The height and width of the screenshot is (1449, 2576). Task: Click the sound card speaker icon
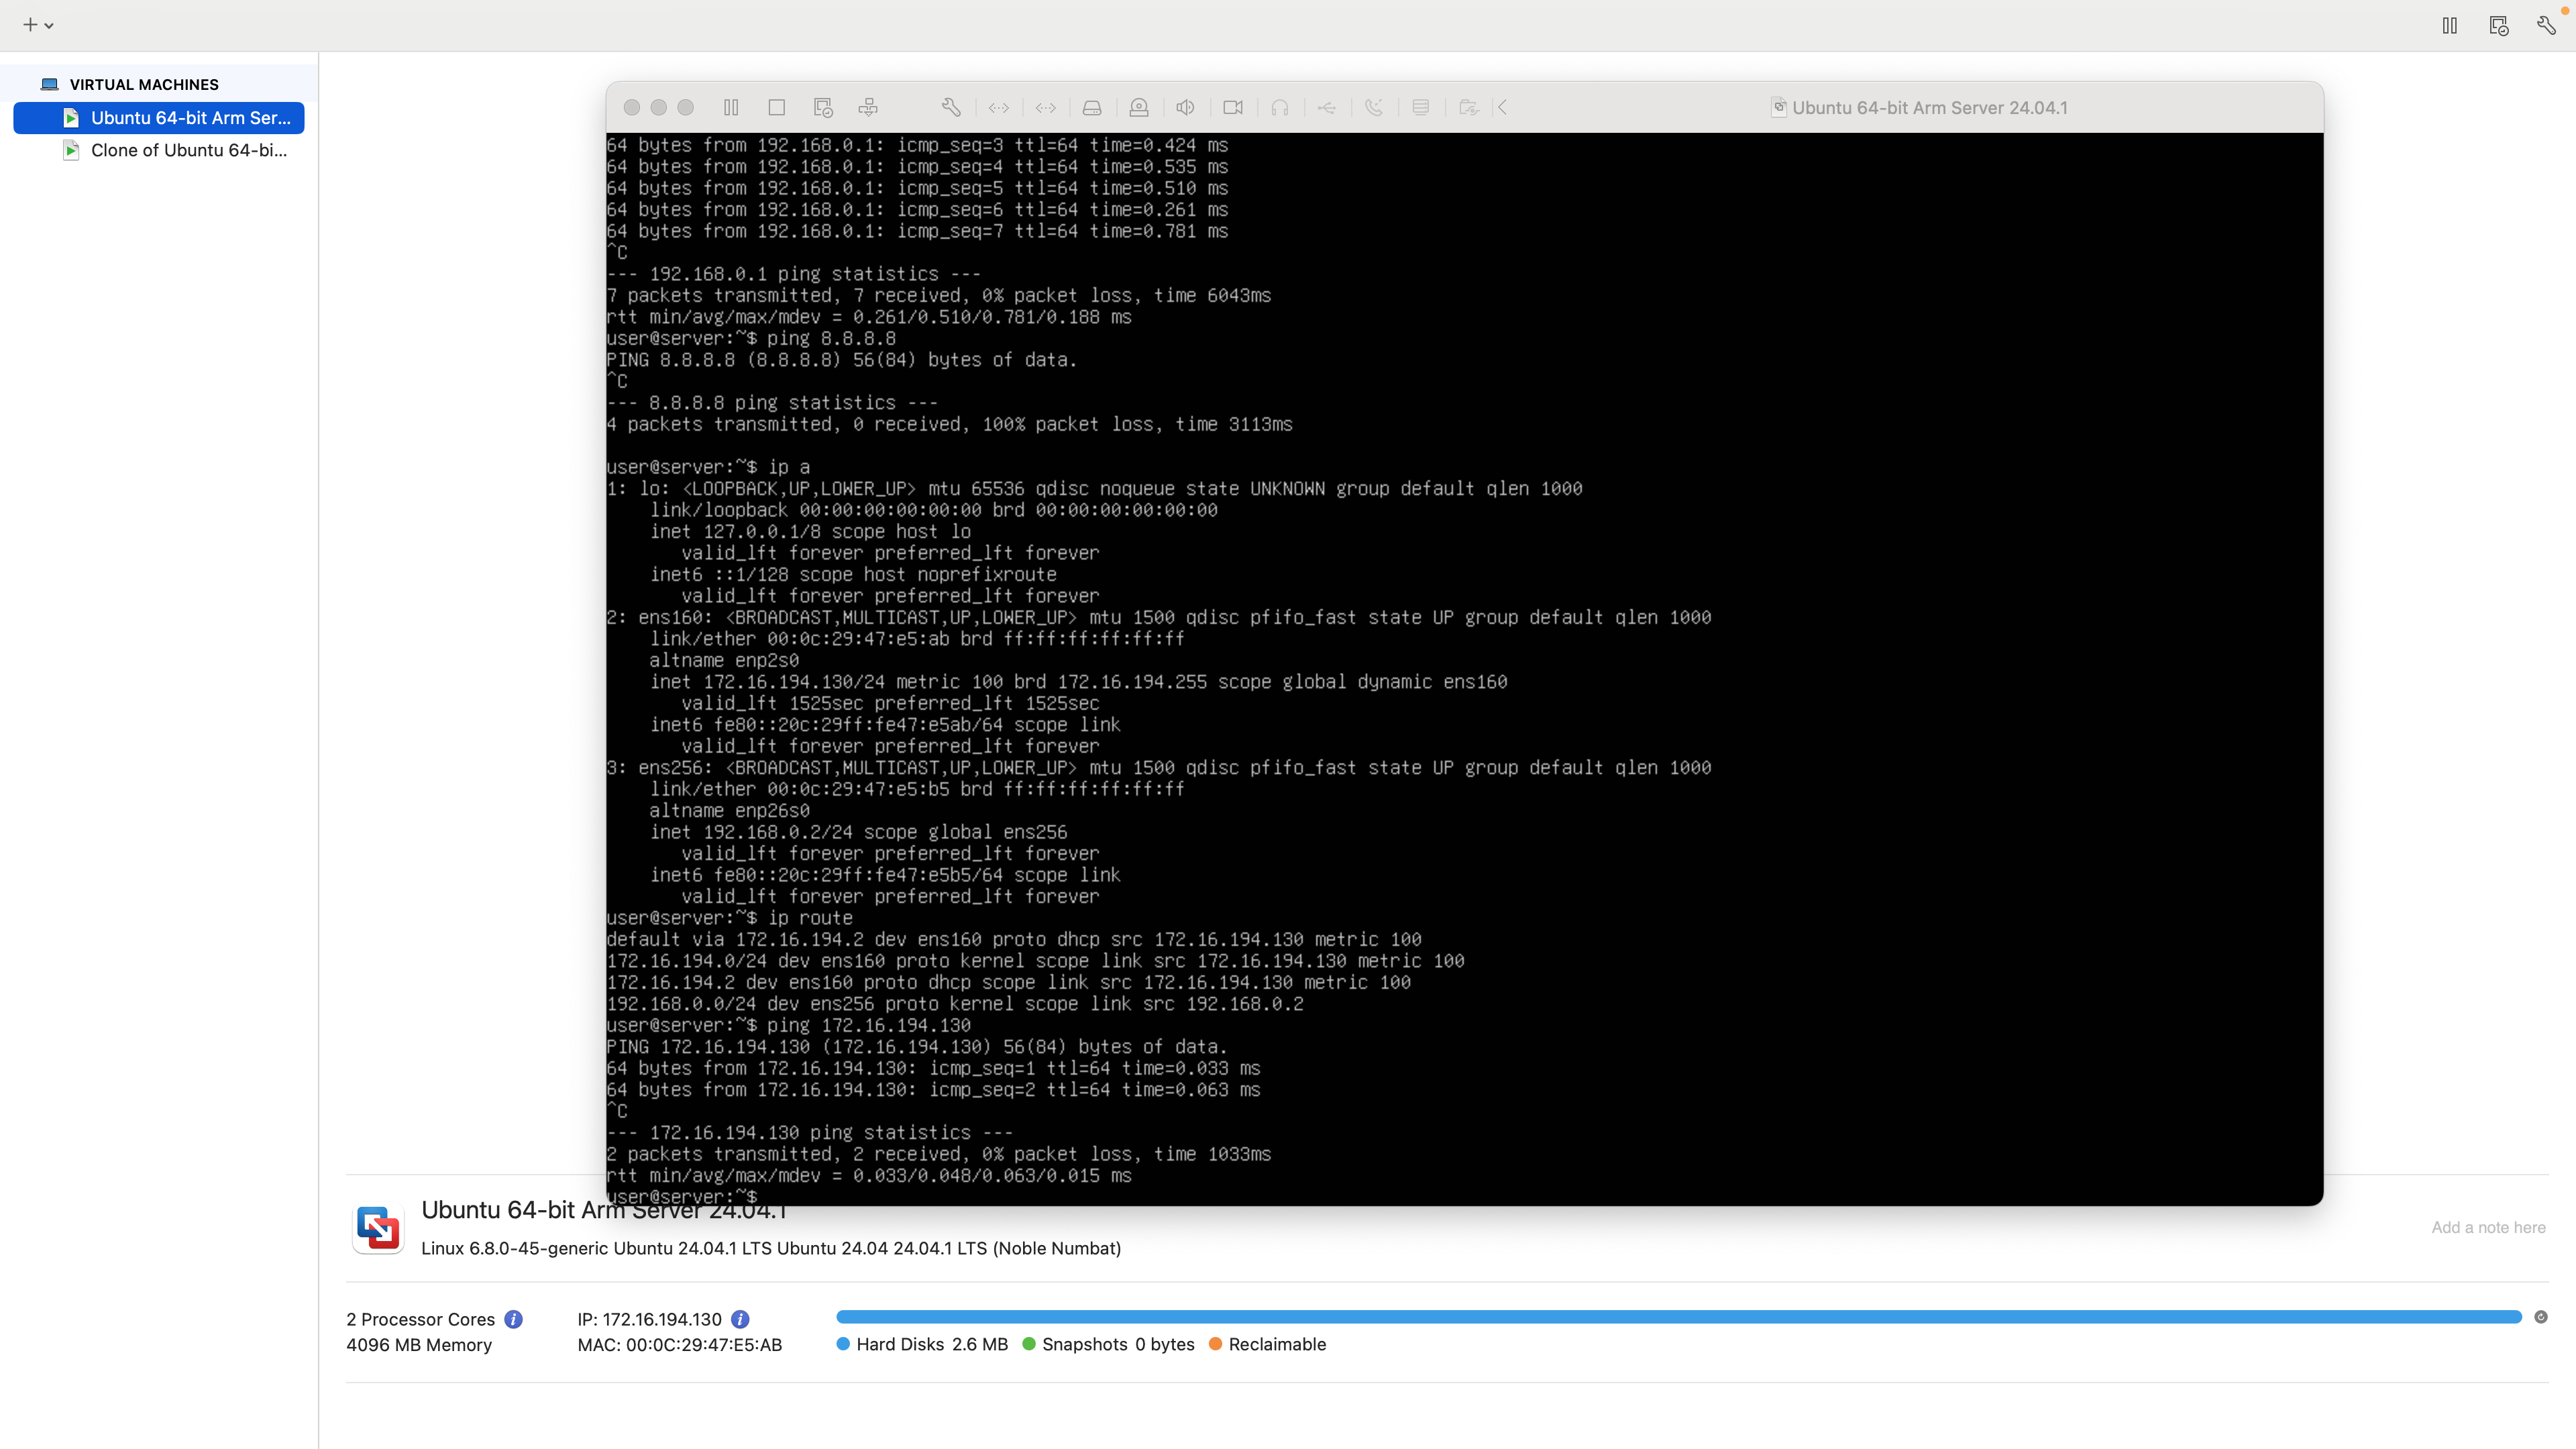pyautogui.click(x=1186, y=107)
